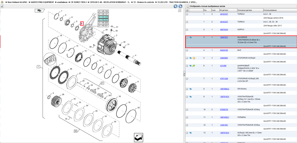Open 'CR10.90 E 4B - REVELATION' breadcrumb
297x143 pixels.
click(110, 2)
